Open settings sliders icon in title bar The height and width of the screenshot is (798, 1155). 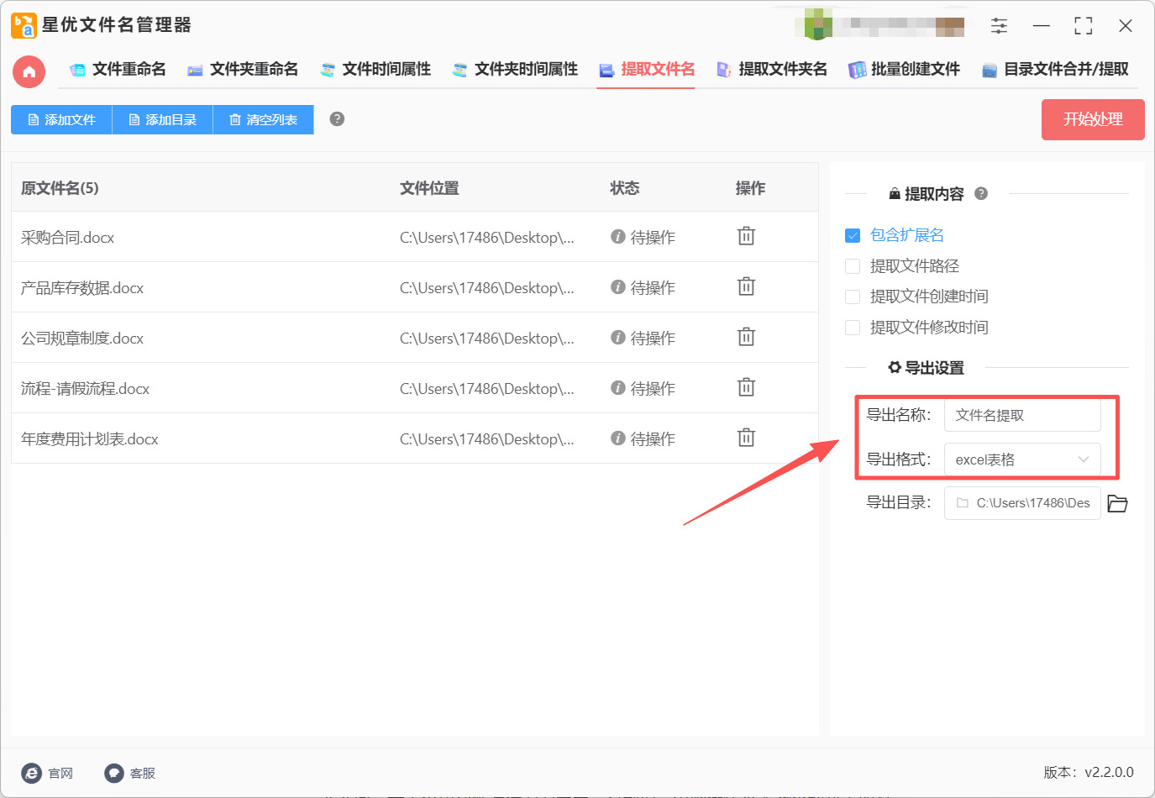click(x=999, y=26)
